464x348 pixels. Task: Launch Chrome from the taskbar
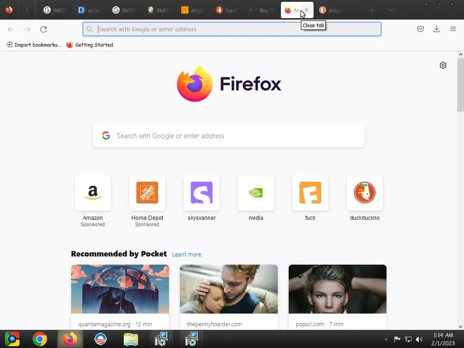pos(40,339)
